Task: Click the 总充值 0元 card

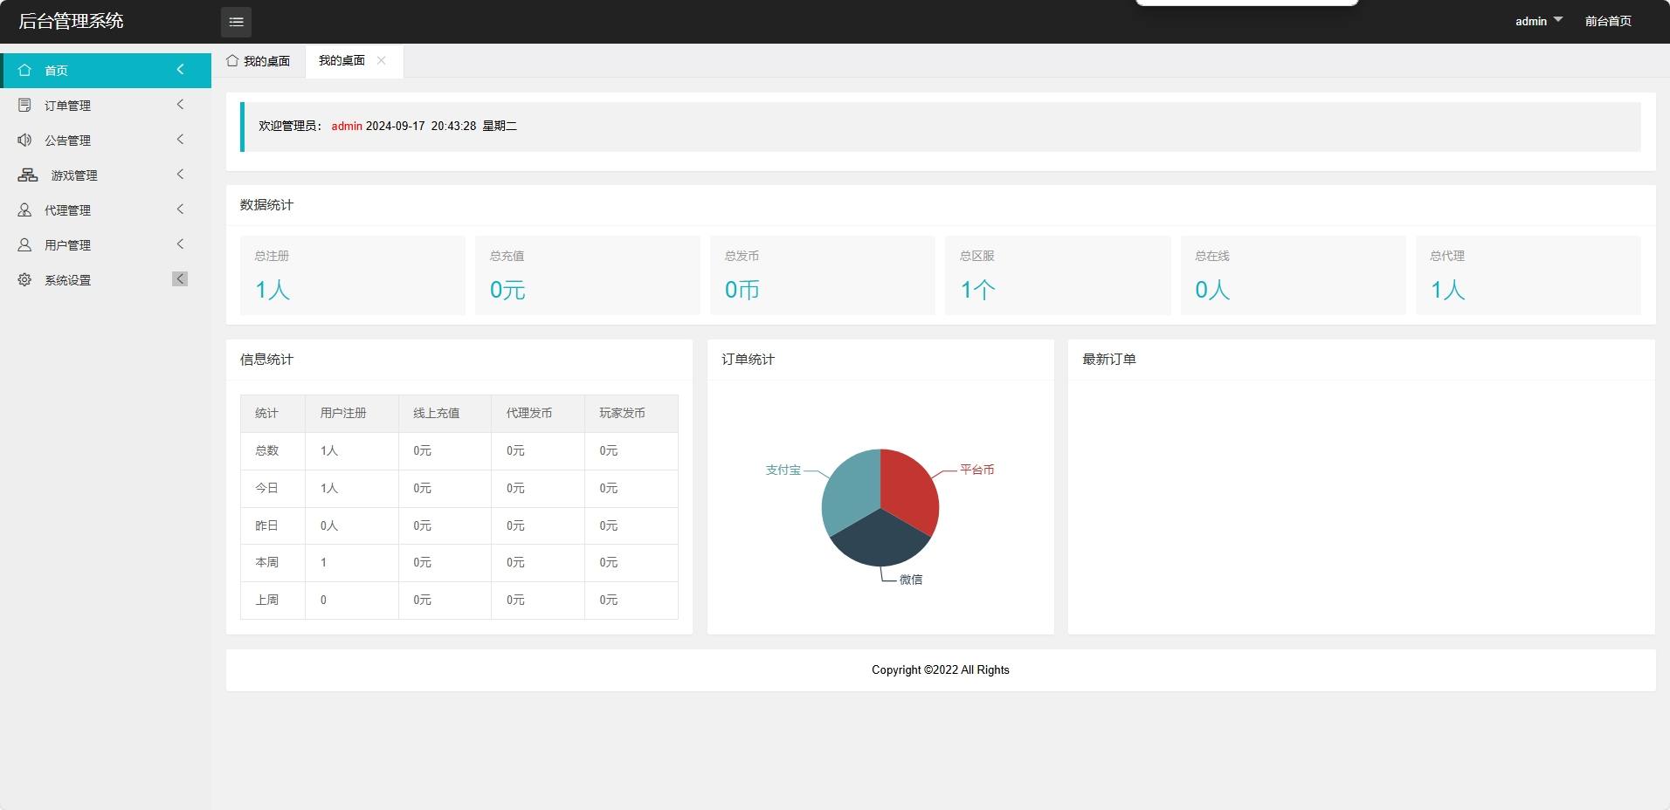Action: pos(588,275)
